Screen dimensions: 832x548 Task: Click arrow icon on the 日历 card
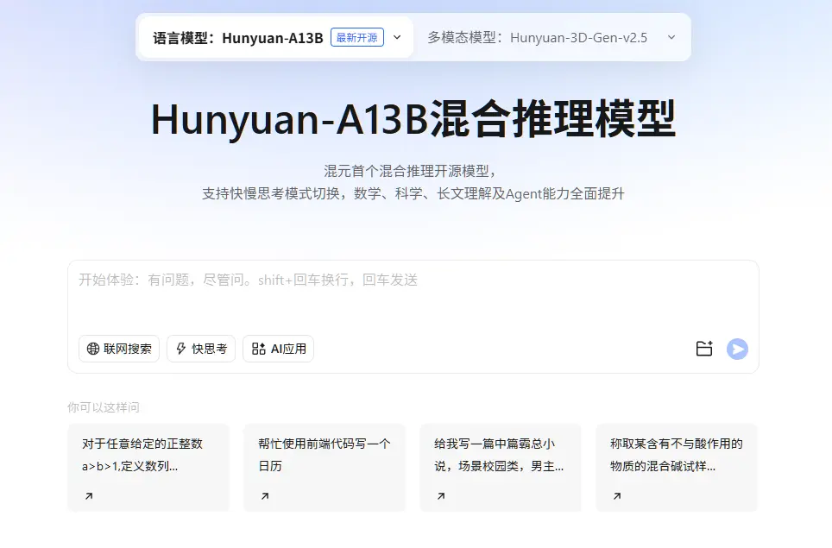(x=265, y=496)
